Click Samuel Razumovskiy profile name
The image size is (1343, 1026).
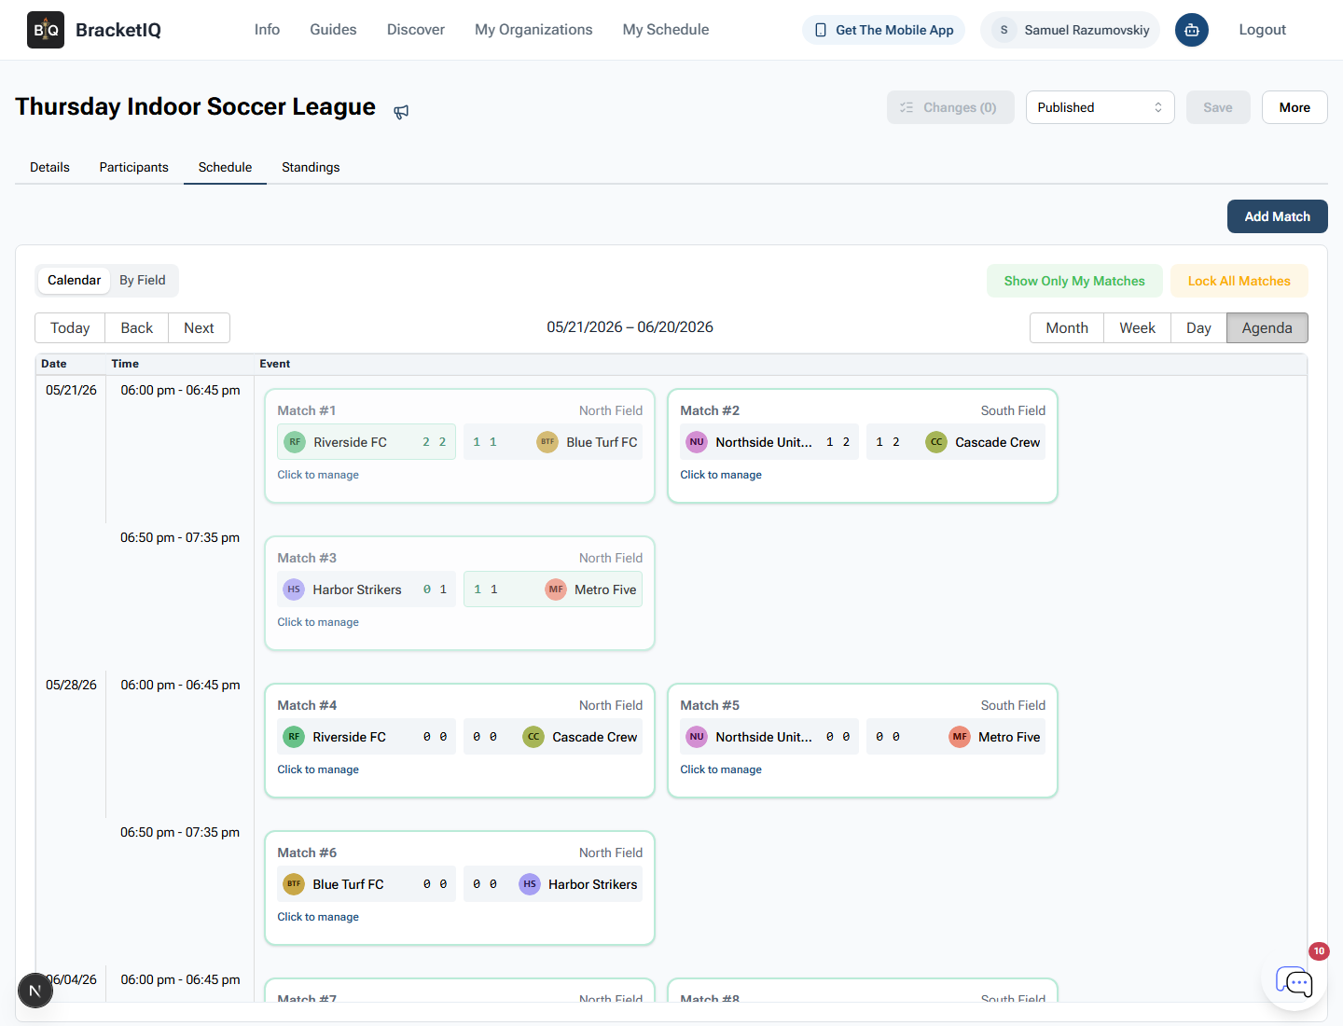[x=1087, y=30]
